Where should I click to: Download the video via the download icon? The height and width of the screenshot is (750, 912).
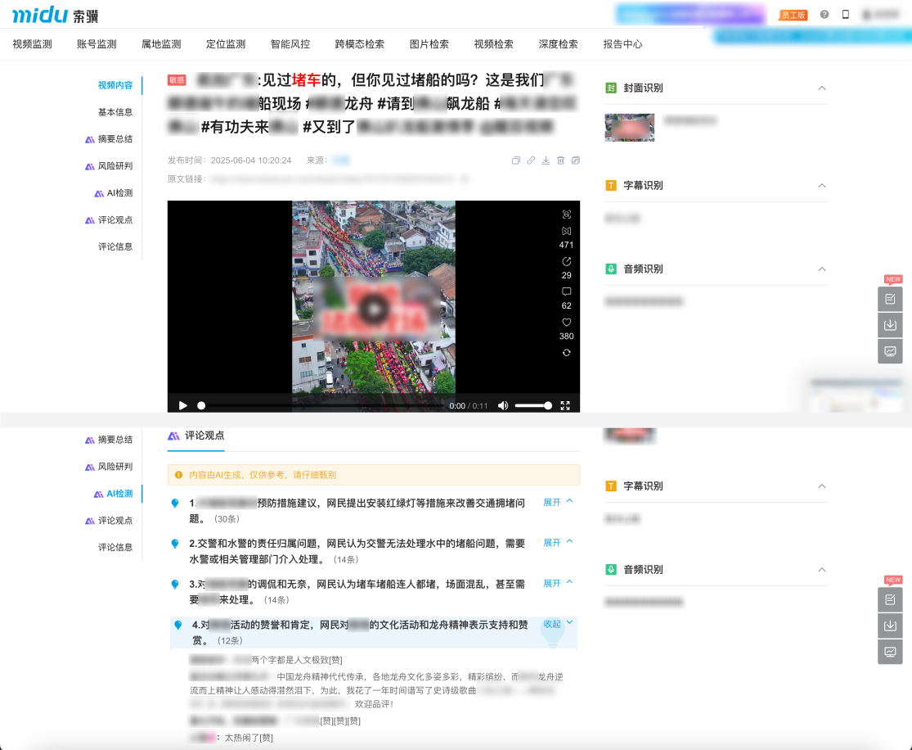[546, 160]
